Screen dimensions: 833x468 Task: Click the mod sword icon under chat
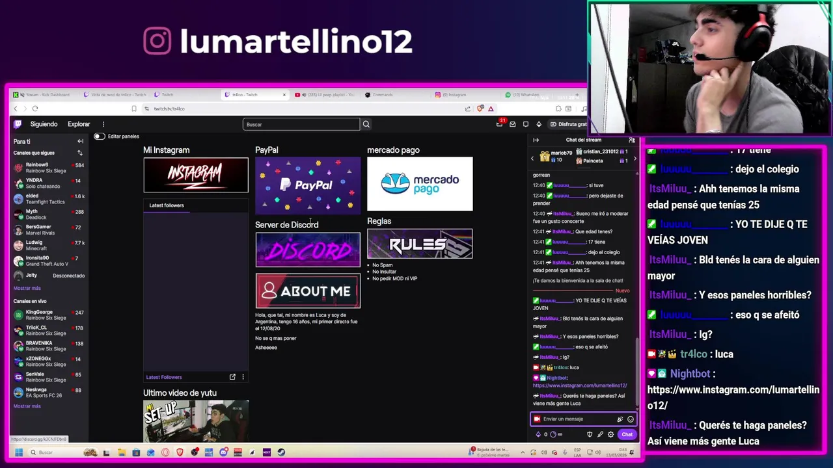(x=600, y=434)
